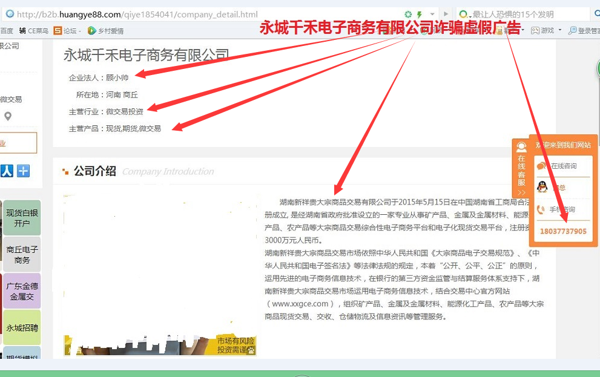Click the industry value 微交易投资
Viewport: 600px width, 377px height.
click(x=124, y=111)
